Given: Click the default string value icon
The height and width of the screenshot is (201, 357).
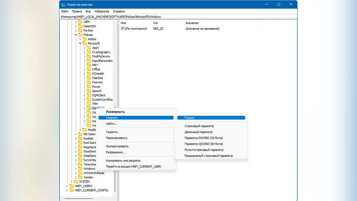Looking at the screenshot, I should [122, 29].
